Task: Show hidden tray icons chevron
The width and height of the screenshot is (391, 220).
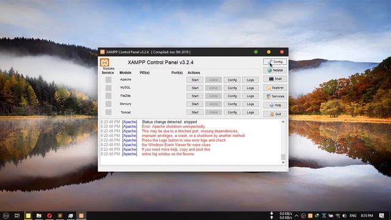Action: tap(296, 216)
